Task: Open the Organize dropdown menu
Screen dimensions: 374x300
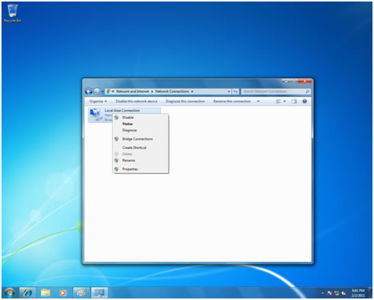Action: click(98, 102)
